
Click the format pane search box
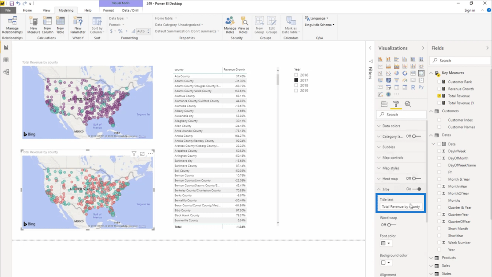point(401,114)
